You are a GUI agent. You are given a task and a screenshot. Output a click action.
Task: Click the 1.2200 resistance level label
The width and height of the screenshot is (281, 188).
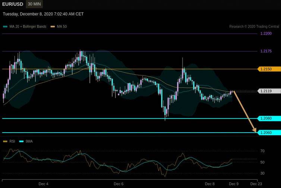click(x=266, y=33)
